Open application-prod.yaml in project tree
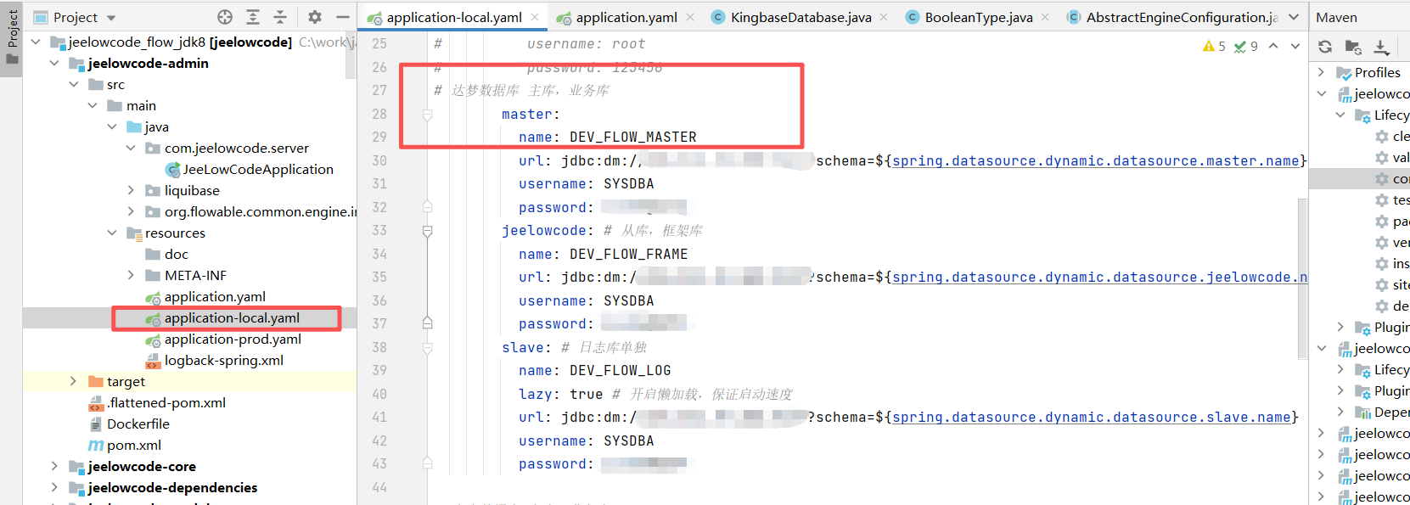The width and height of the screenshot is (1410, 505). point(233,339)
